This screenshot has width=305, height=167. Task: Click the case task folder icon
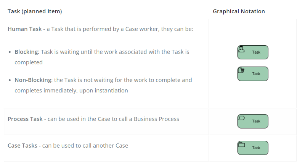pyautogui.click(x=241, y=145)
